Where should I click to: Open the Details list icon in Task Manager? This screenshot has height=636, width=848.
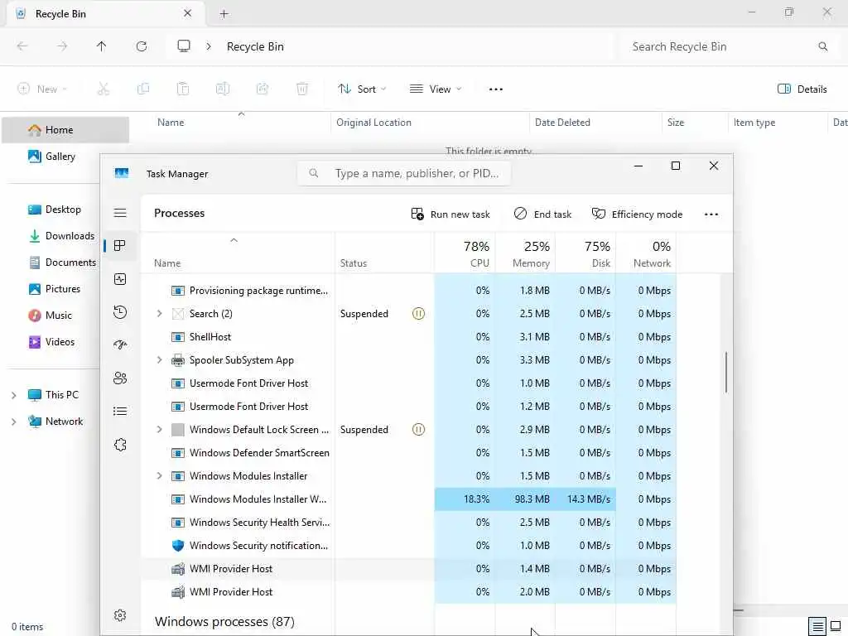(120, 412)
